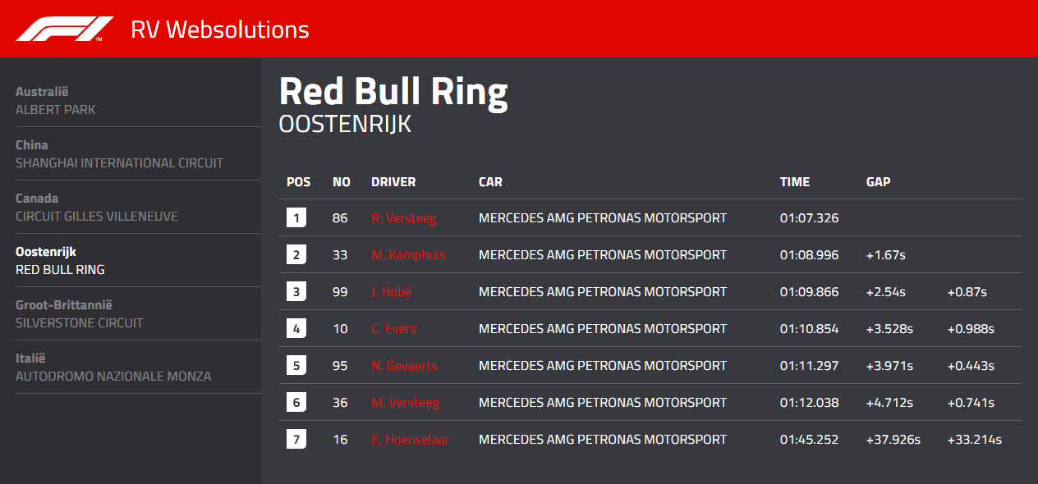Open driver M. Kamphuis's link
This screenshot has height=484, width=1038.
408,255
